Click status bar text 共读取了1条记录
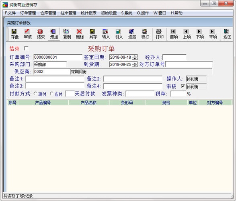Screen dimensions: 236x201 click(x=18, y=196)
